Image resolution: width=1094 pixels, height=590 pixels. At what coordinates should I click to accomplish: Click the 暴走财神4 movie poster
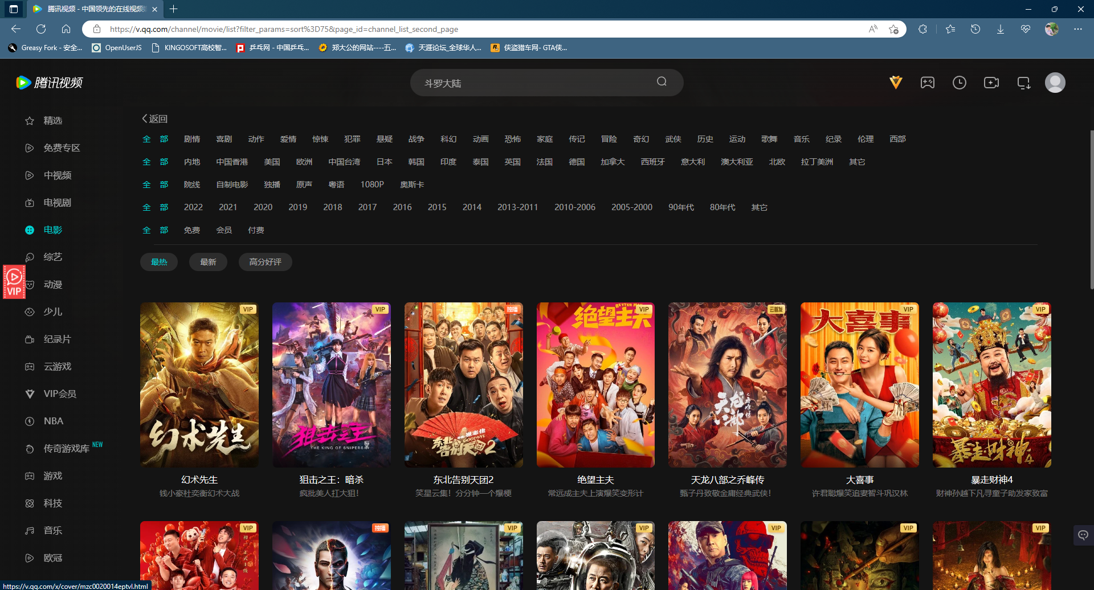(992, 385)
